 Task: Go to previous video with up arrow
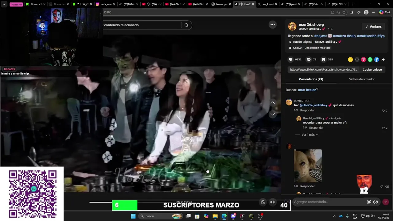click(x=272, y=103)
